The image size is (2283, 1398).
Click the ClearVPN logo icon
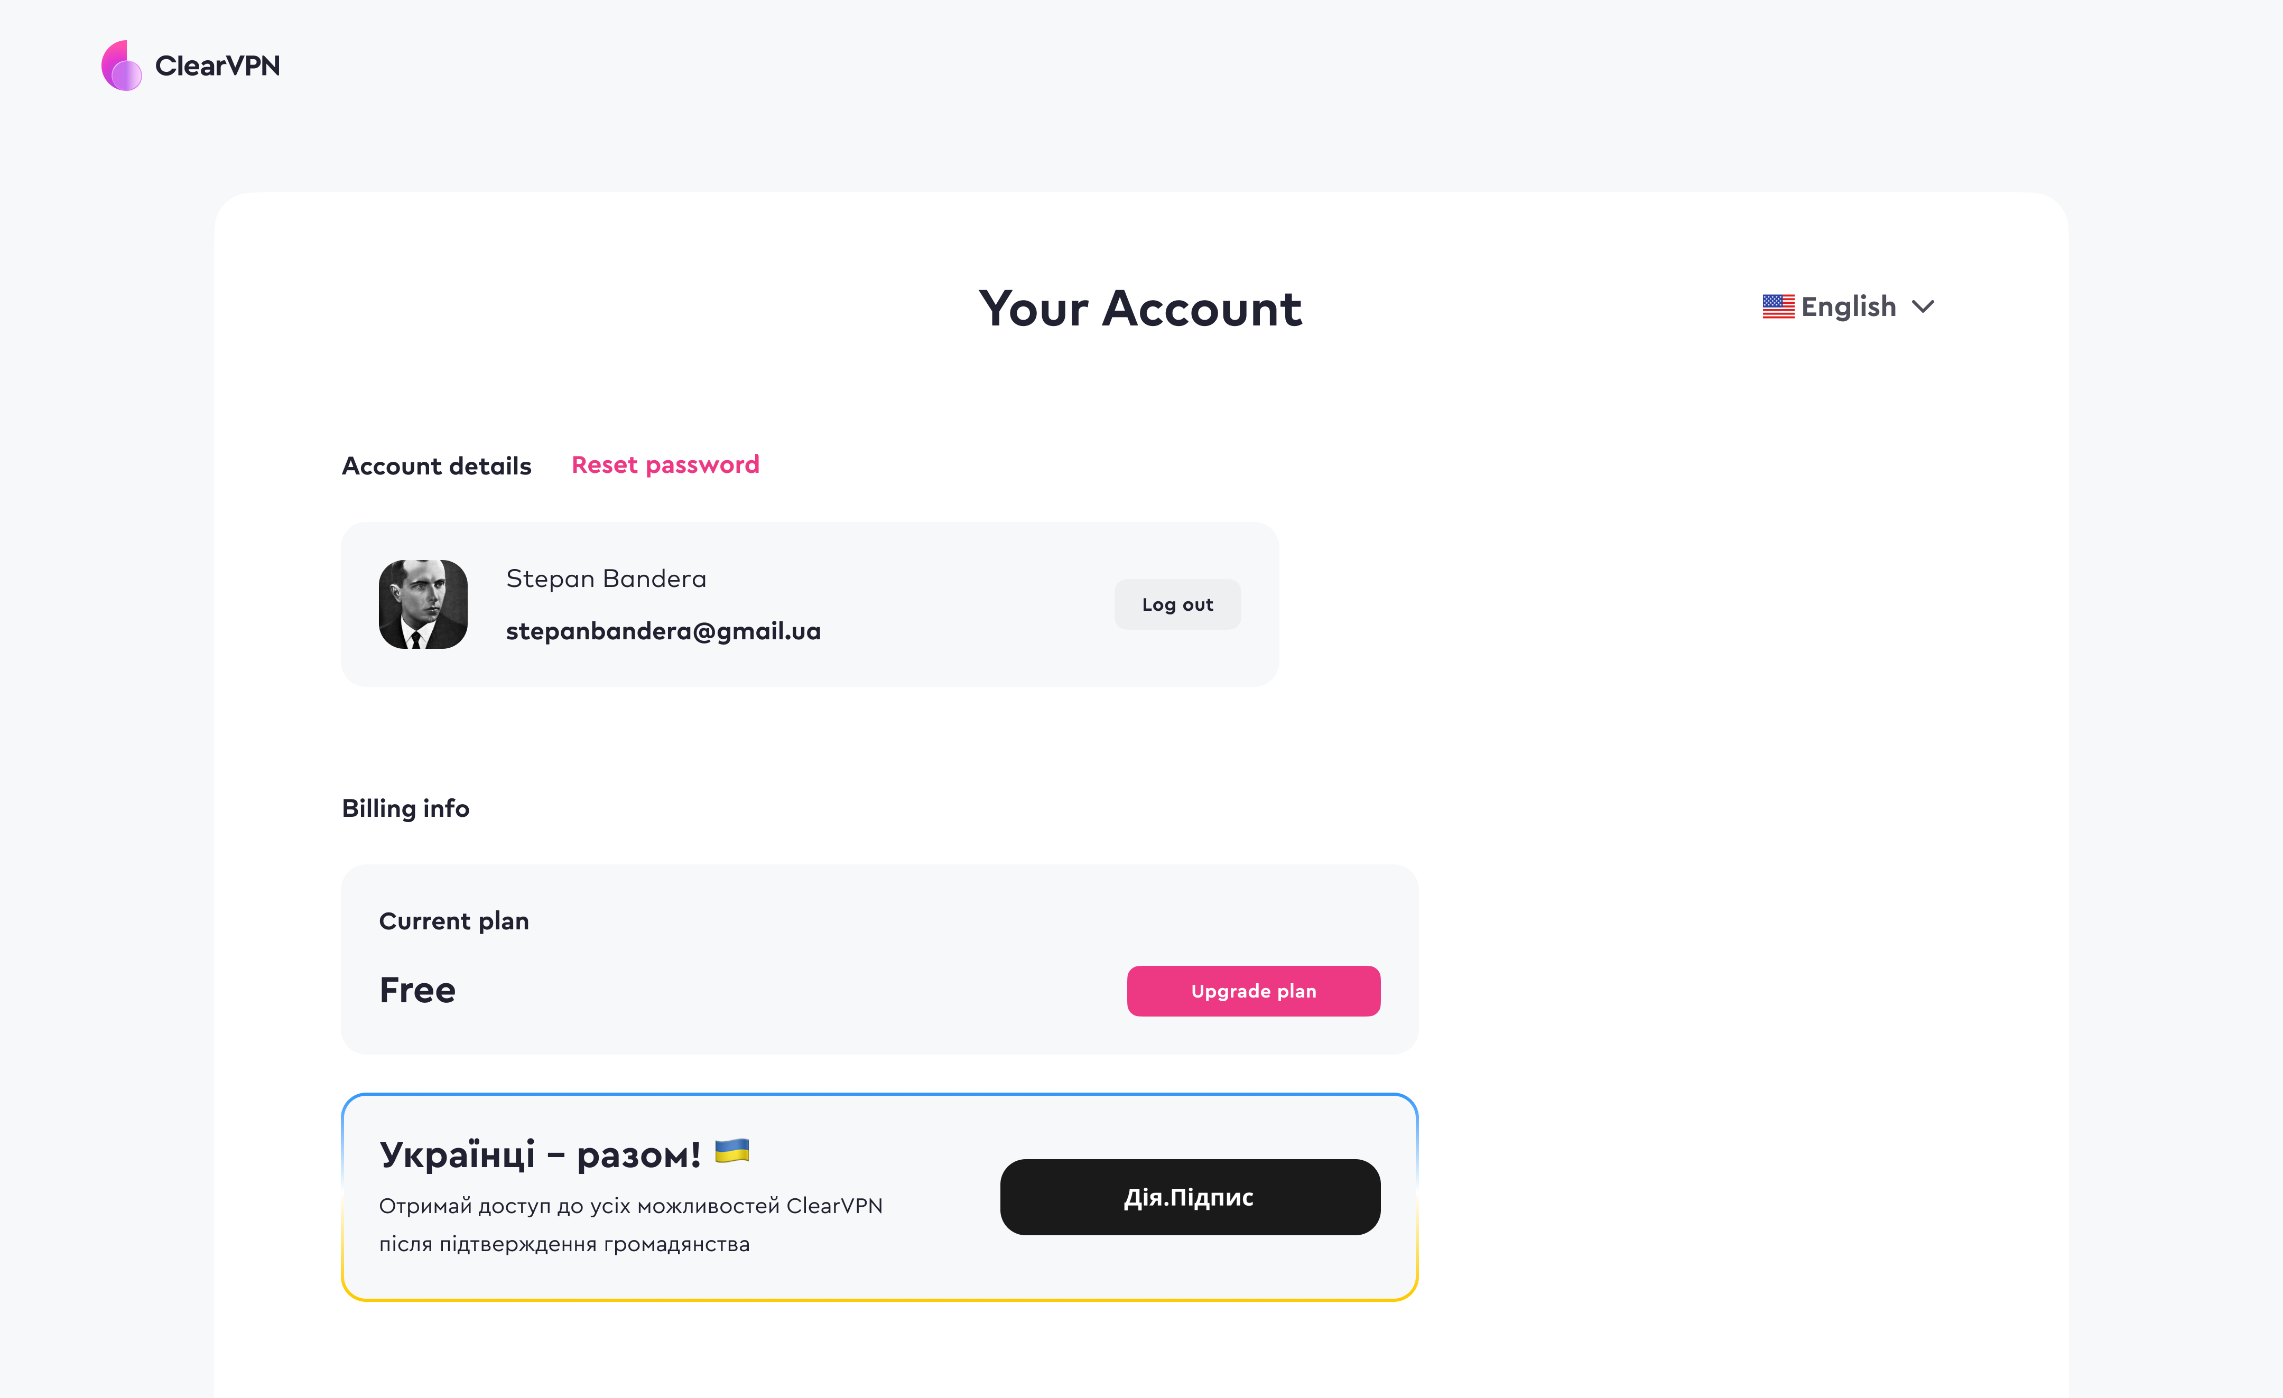coord(122,65)
